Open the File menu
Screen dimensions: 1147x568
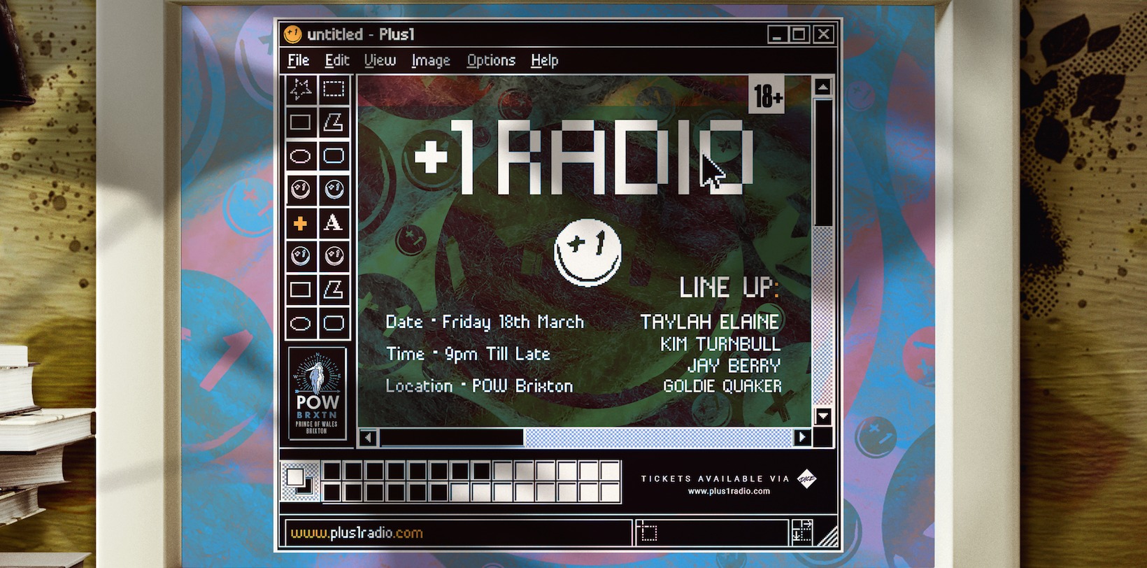click(298, 61)
